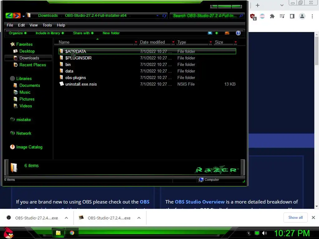Open the View menu
This screenshot has width=319, height=239.
pyautogui.click(x=34, y=25)
